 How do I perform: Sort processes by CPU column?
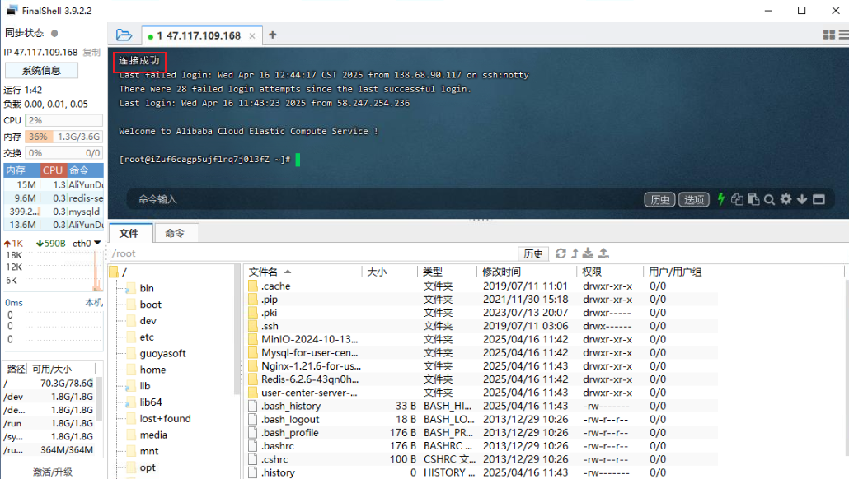click(x=53, y=170)
